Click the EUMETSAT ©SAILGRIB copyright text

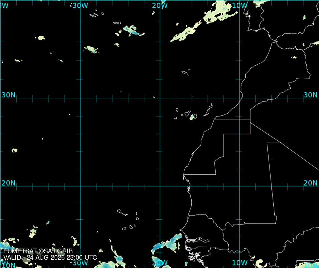coord(38,251)
